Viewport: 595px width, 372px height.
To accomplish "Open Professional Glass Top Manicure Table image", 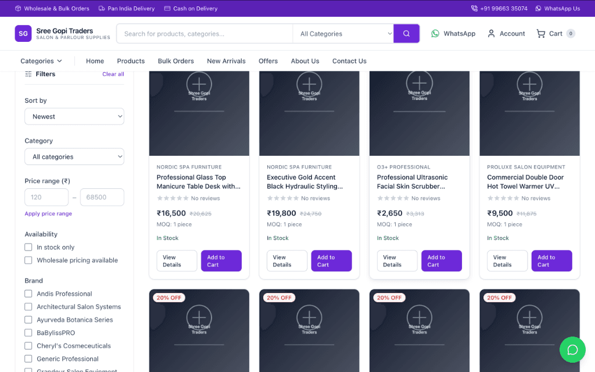I will [199, 113].
